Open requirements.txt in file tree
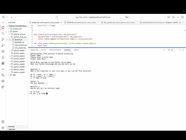186x140 pixels. [17, 45]
